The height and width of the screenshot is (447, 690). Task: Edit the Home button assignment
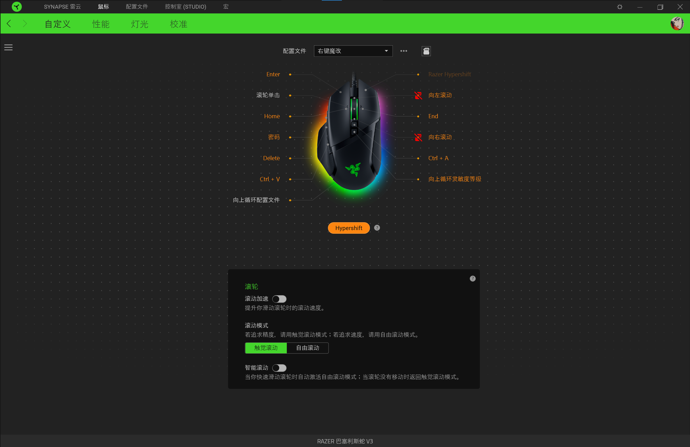pyautogui.click(x=272, y=116)
